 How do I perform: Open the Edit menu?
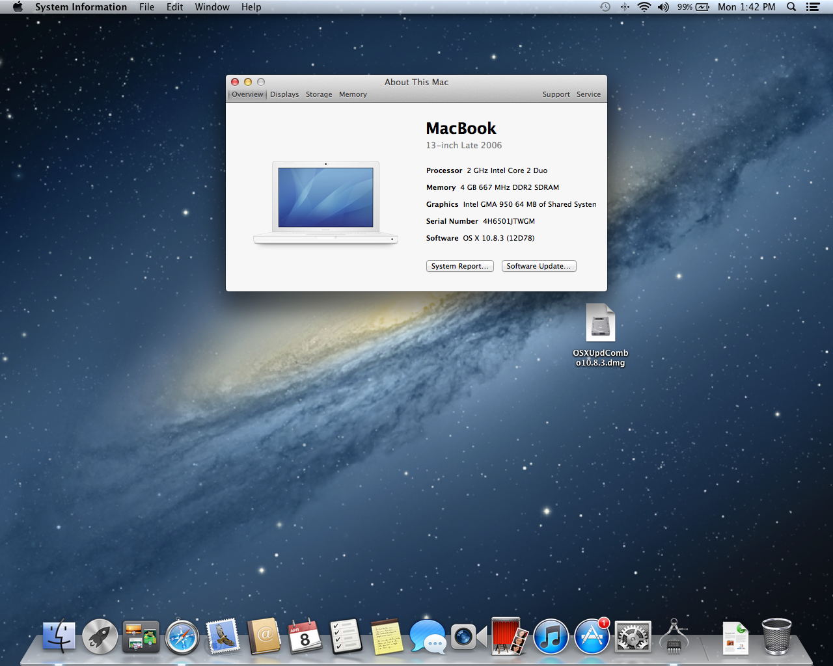[174, 7]
